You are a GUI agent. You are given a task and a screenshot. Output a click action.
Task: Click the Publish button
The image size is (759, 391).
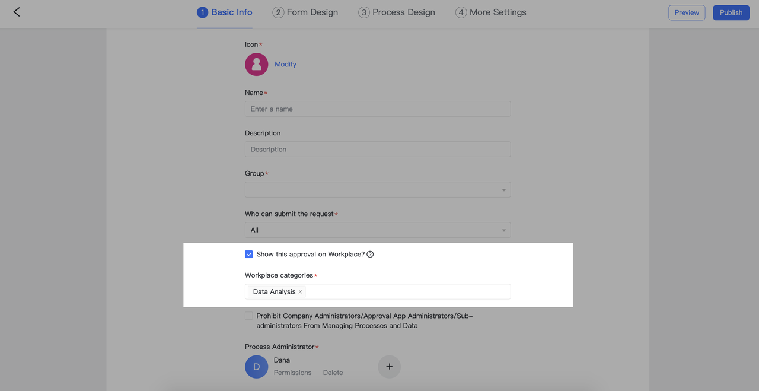731,12
